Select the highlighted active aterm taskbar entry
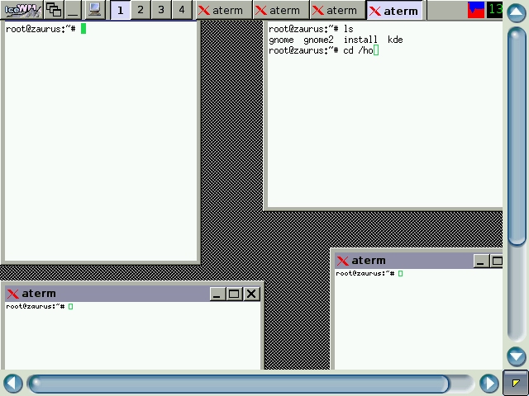The height and width of the screenshot is (396, 529). (x=394, y=11)
